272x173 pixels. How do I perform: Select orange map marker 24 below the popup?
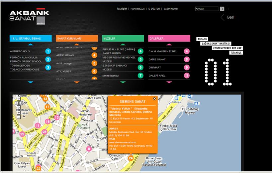131,158
